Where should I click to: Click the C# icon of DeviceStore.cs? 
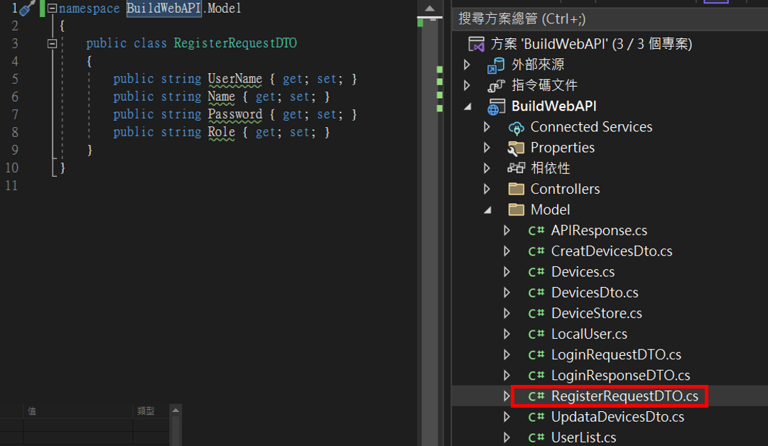[x=536, y=313]
